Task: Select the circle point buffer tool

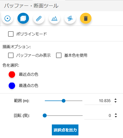Action: pyautogui.click(x=8, y=18)
